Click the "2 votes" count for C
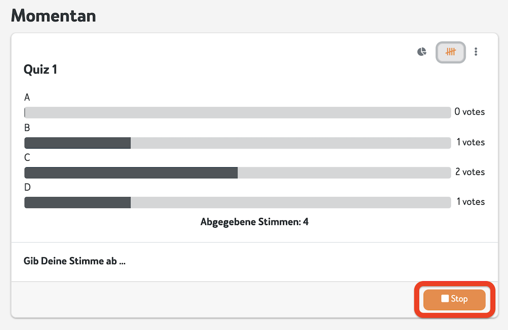Image resolution: width=508 pixels, height=330 pixels. click(x=470, y=172)
